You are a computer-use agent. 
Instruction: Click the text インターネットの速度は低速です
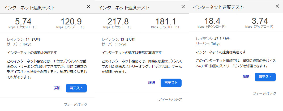click(32, 53)
